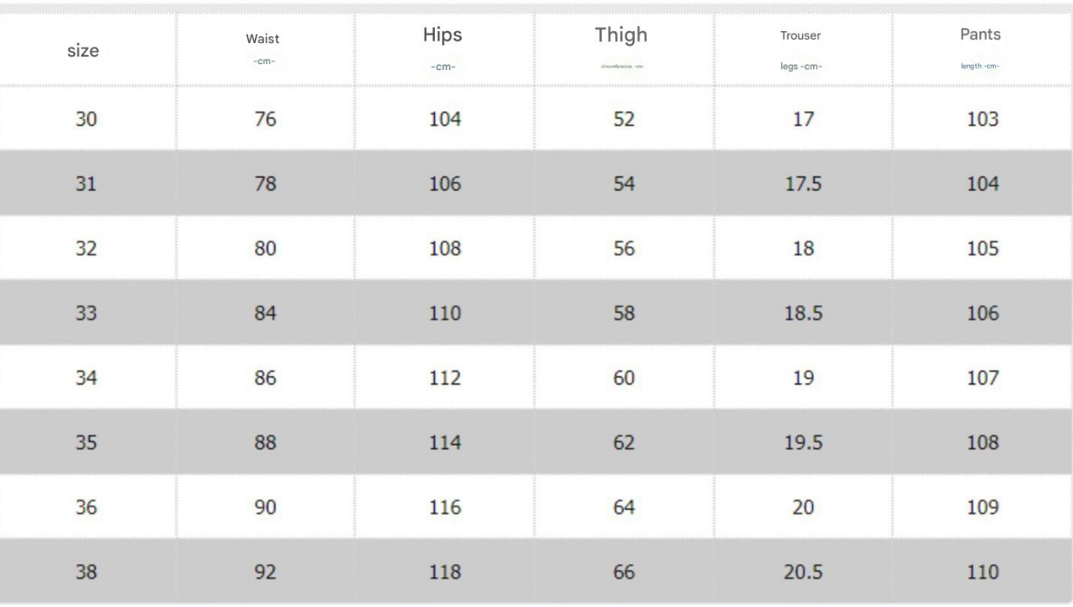The width and height of the screenshot is (1073, 607).
Task: Click the thigh value 56
Action: (x=623, y=249)
